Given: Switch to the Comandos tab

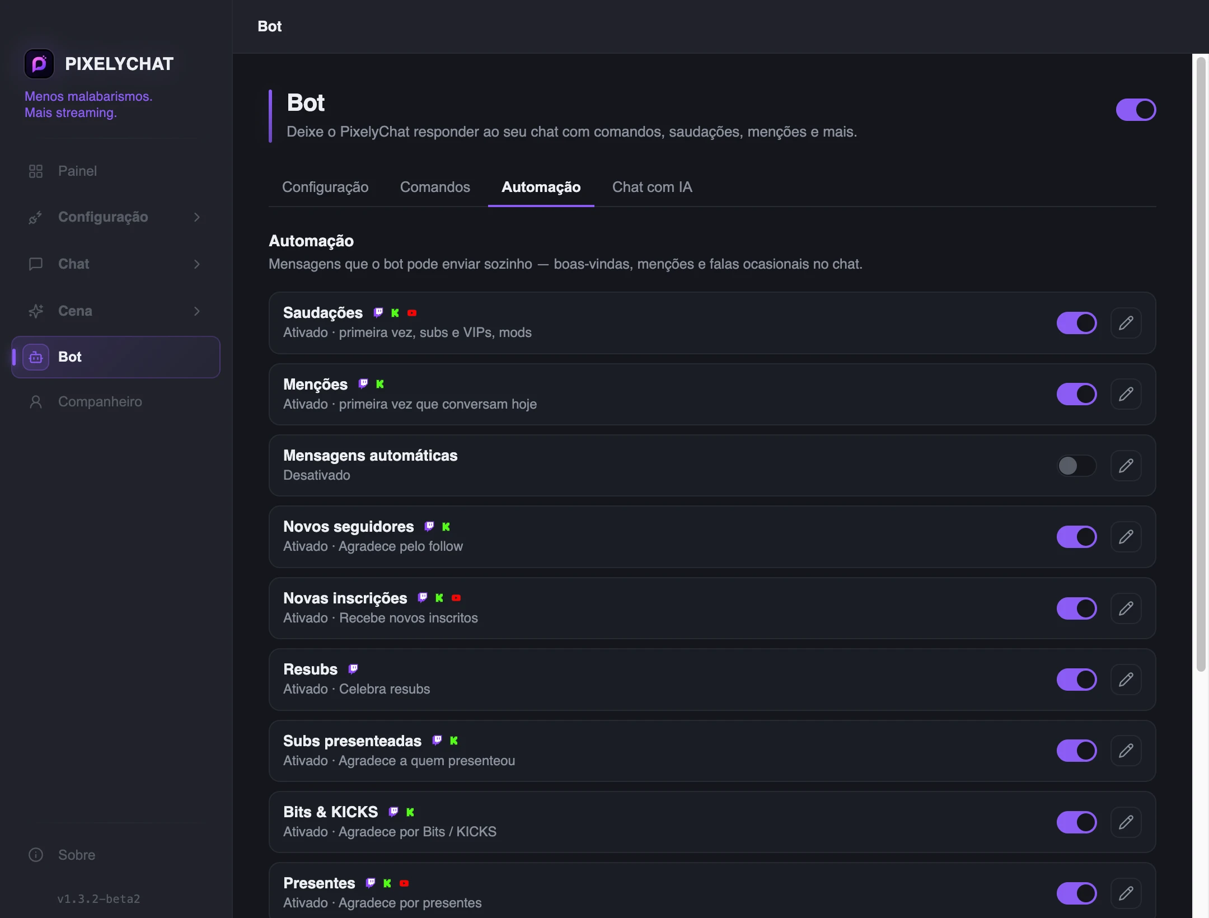Looking at the screenshot, I should click(x=435, y=187).
